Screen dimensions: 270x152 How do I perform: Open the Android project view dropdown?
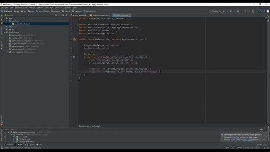[17, 15]
